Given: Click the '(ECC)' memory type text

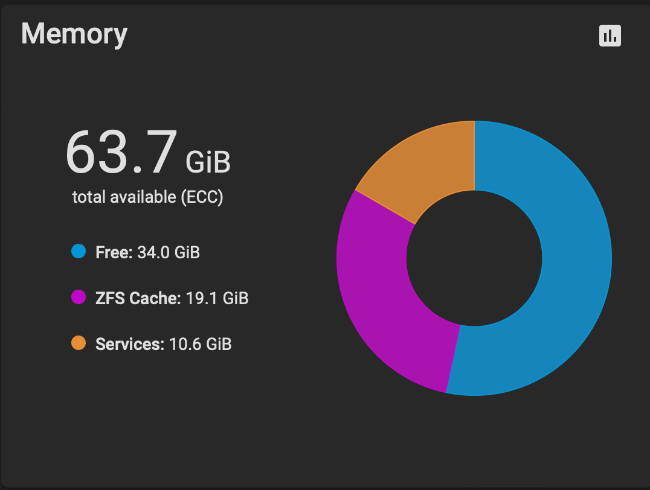Looking at the screenshot, I should pyautogui.click(x=202, y=197).
